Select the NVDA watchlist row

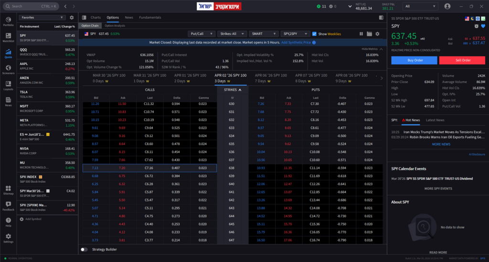pyautogui.click(x=47, y=151)
